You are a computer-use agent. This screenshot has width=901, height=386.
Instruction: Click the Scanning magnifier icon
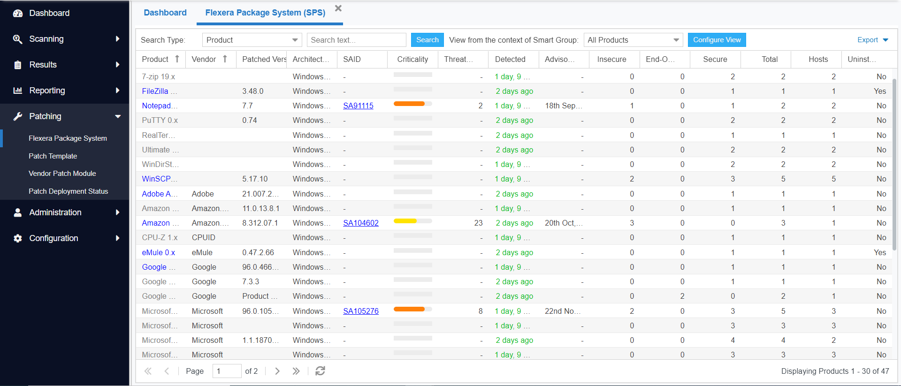pos(18,39)
